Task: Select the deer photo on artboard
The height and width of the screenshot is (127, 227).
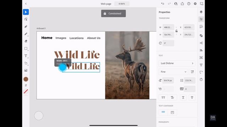Action: click(x=127, y=65)
